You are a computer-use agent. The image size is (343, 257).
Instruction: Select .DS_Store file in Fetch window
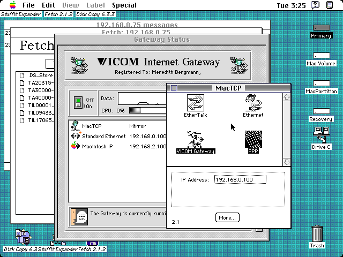tap(36, 75)
